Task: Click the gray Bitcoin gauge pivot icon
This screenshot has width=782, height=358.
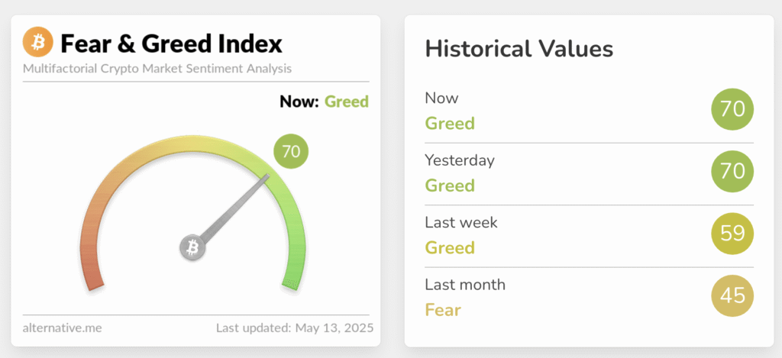Action: coord(192,247)
